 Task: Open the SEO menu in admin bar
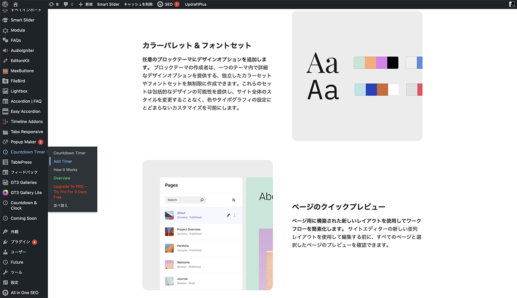click(x=168, y=4)
